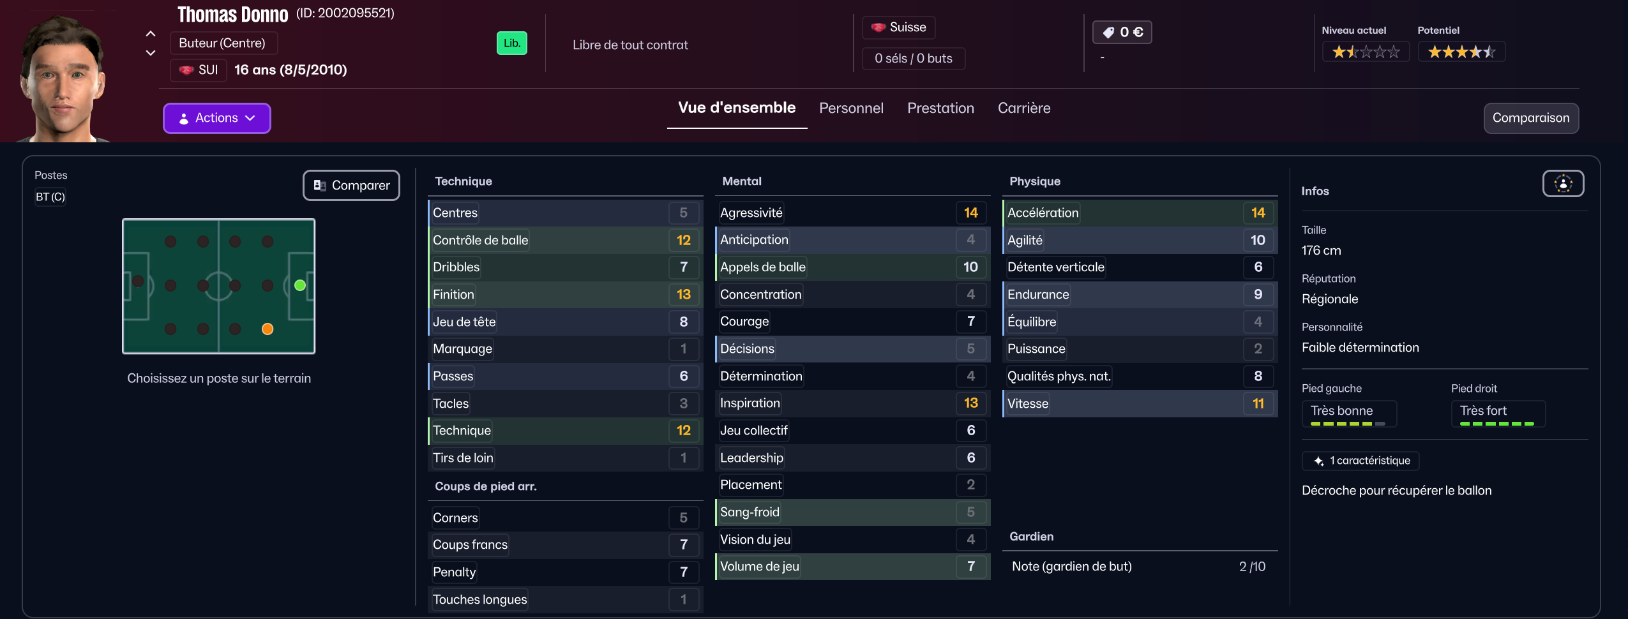Click the price tag value icon
1628x619 pixels.
tap(1108, 33)
